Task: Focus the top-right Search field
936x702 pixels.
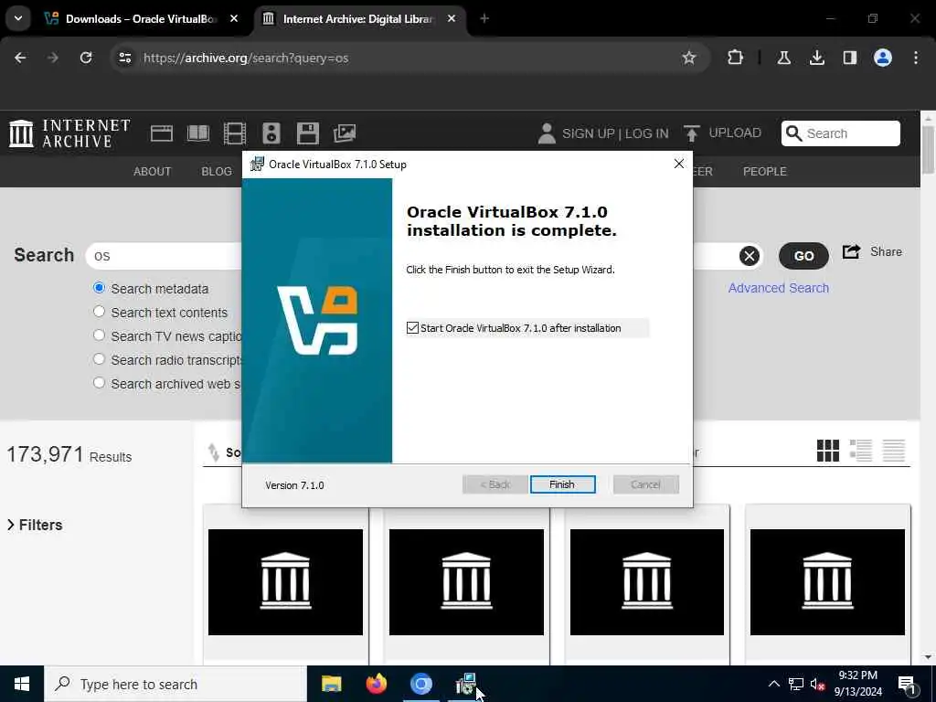Action: 841,133
